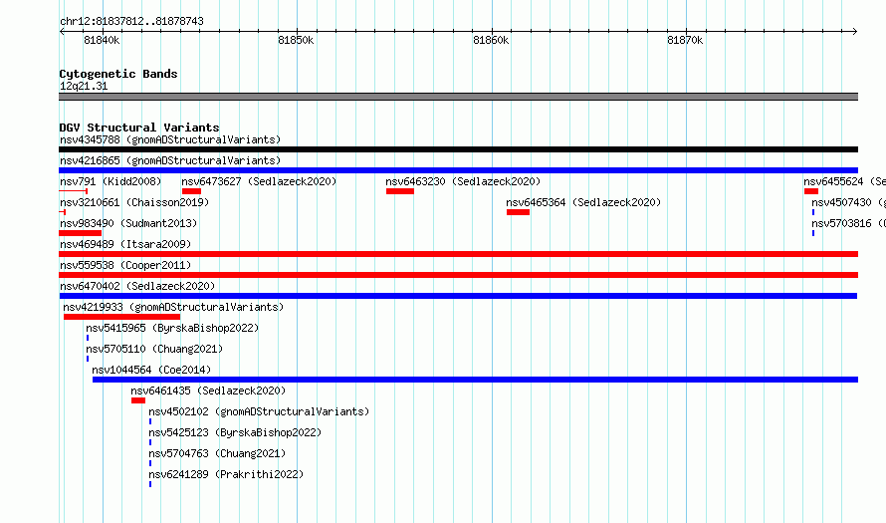
Task: Click the nsv6473627 (Sedlazeck2020) label
Action: [x=259, y=181]
